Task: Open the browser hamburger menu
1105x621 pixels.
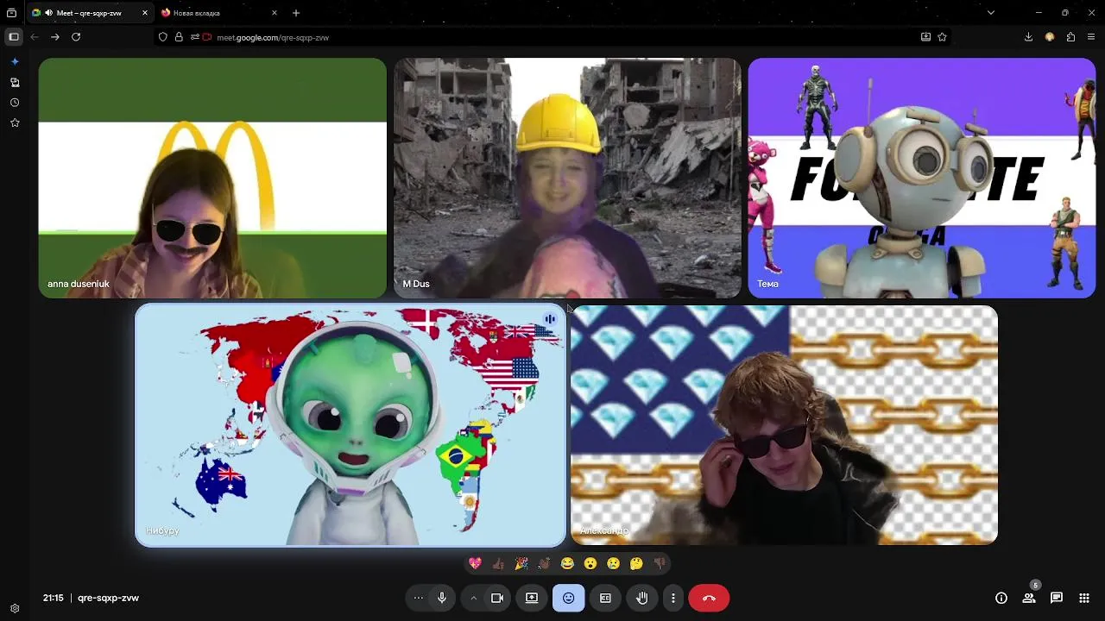Action: 1092,37
